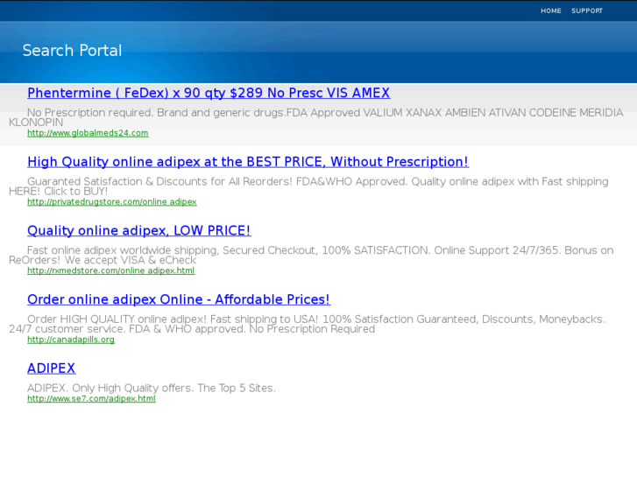
Task: Open Quality online adipex, LOW PRICE! link
Action: [139, 230]
